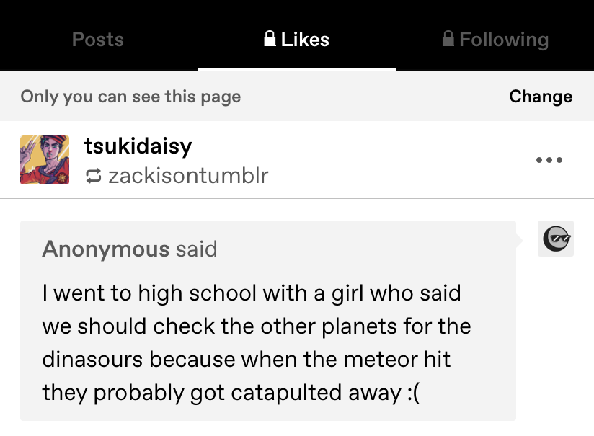Click the lock icon beside Following

coord(448,39)
